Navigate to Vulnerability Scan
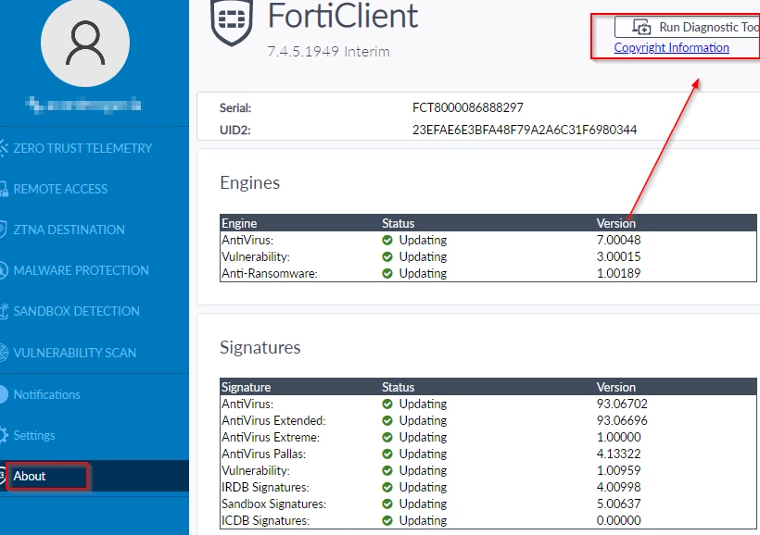The image size is (760, 535). 75,353
